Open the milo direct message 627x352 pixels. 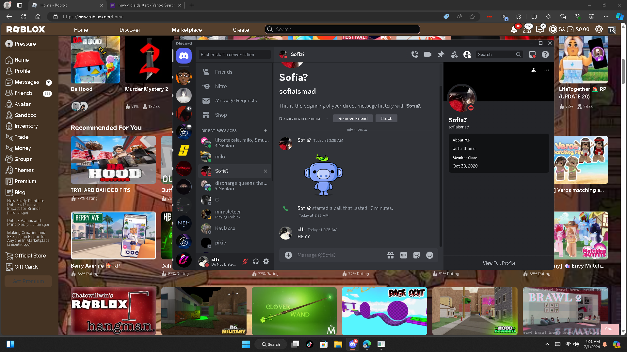point(235,157)
